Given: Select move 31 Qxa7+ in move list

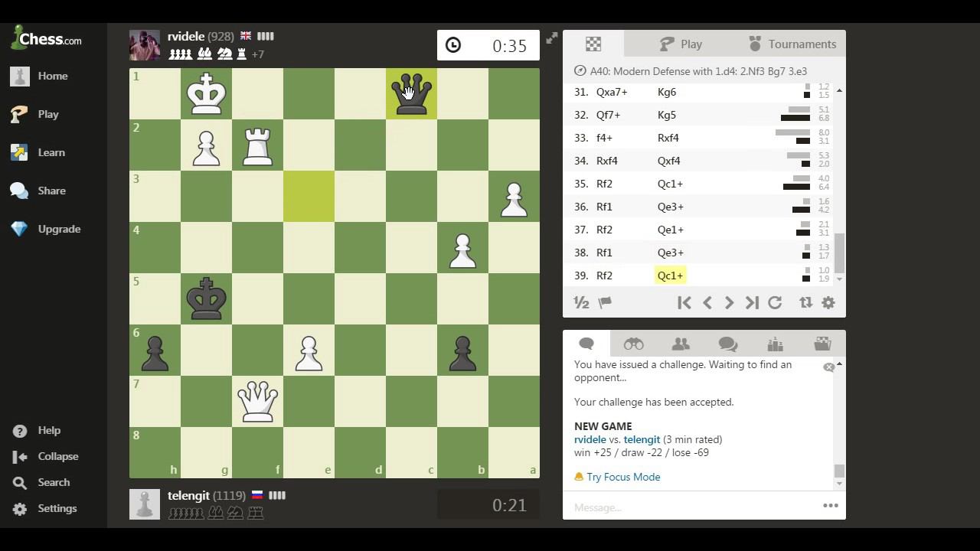Looking at the screenshot, I should (x=612, y=92).
